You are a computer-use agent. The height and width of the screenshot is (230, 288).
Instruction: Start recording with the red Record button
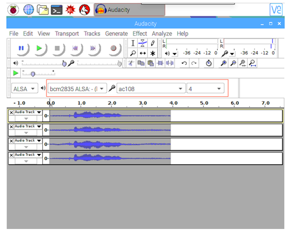pos(114,48)
